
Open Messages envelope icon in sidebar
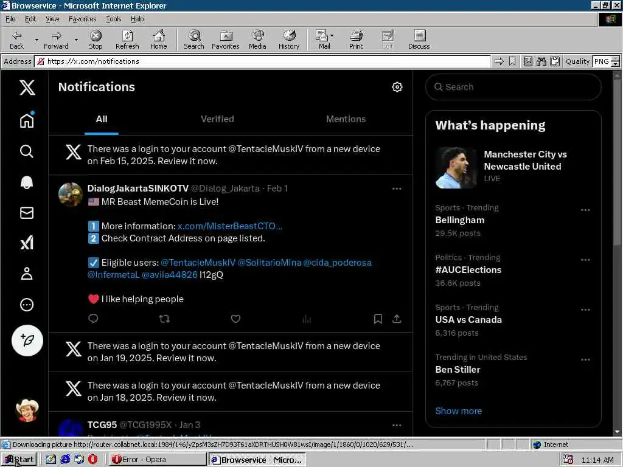[x=27, y=213]
